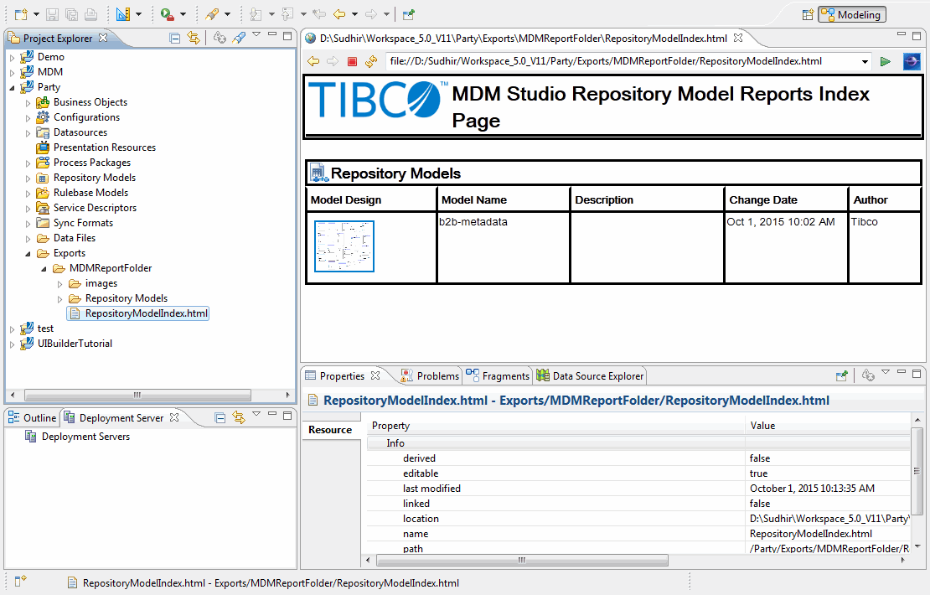The image size is (930, 595).
Task: Click the Refresh icon in browser toolbar
Action: (371, 61)
